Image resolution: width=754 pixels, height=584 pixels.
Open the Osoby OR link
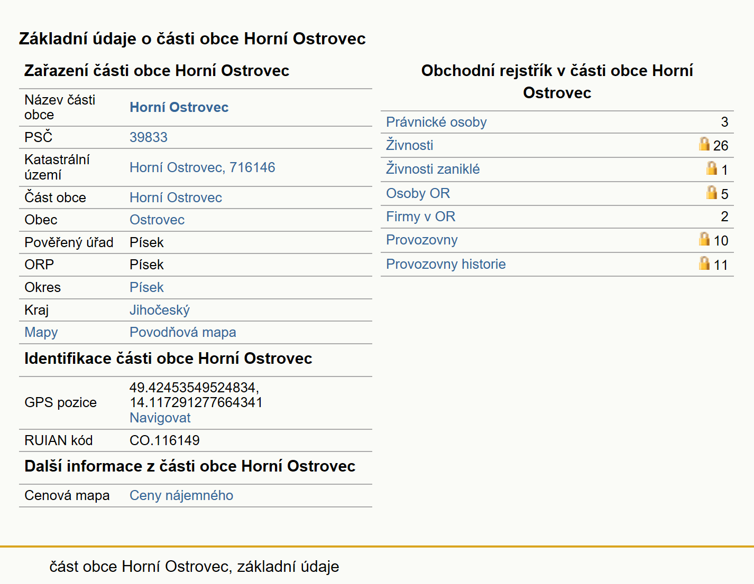tap(418, 193)
